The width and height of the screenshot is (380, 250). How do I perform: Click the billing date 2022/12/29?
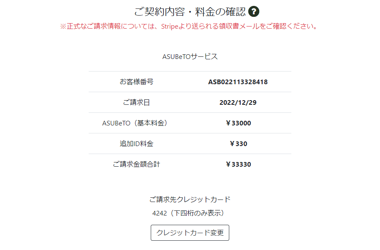(x=238, y=102)
